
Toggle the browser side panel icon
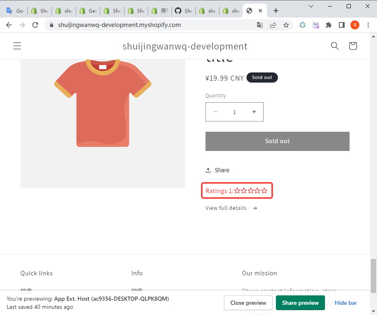click(341, 25)
